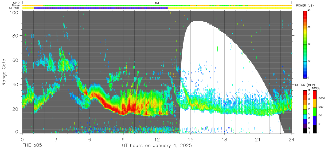Click the blue segment of the TX Freq bar
This screenshot has height=151, width=328.
click(x=101, y=8)
